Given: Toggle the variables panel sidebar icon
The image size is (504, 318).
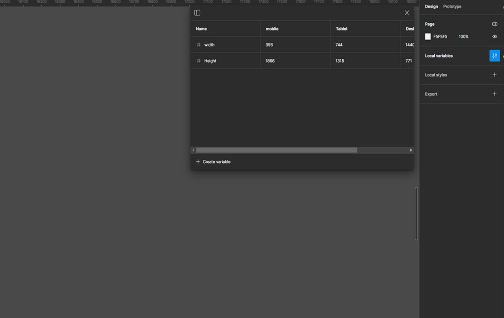Looking at the screenshot, I should (197, 13).
